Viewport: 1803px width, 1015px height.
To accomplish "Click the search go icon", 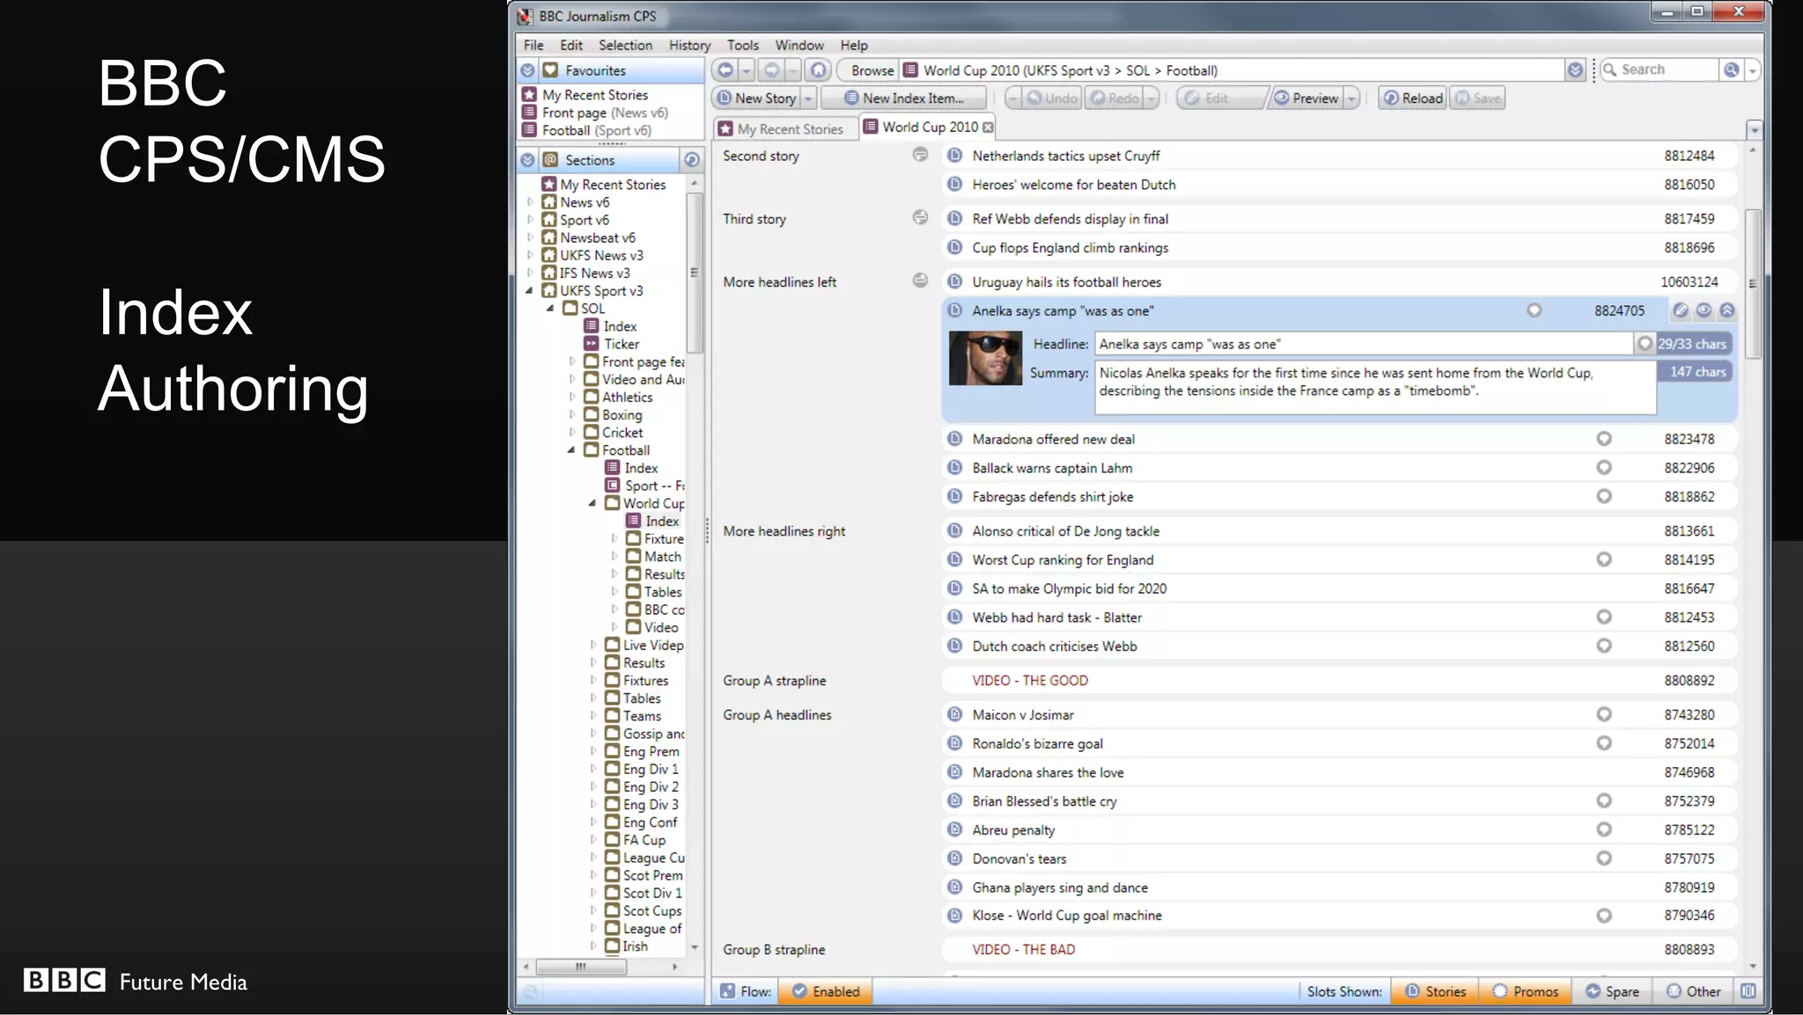I will click(1731, 70).
